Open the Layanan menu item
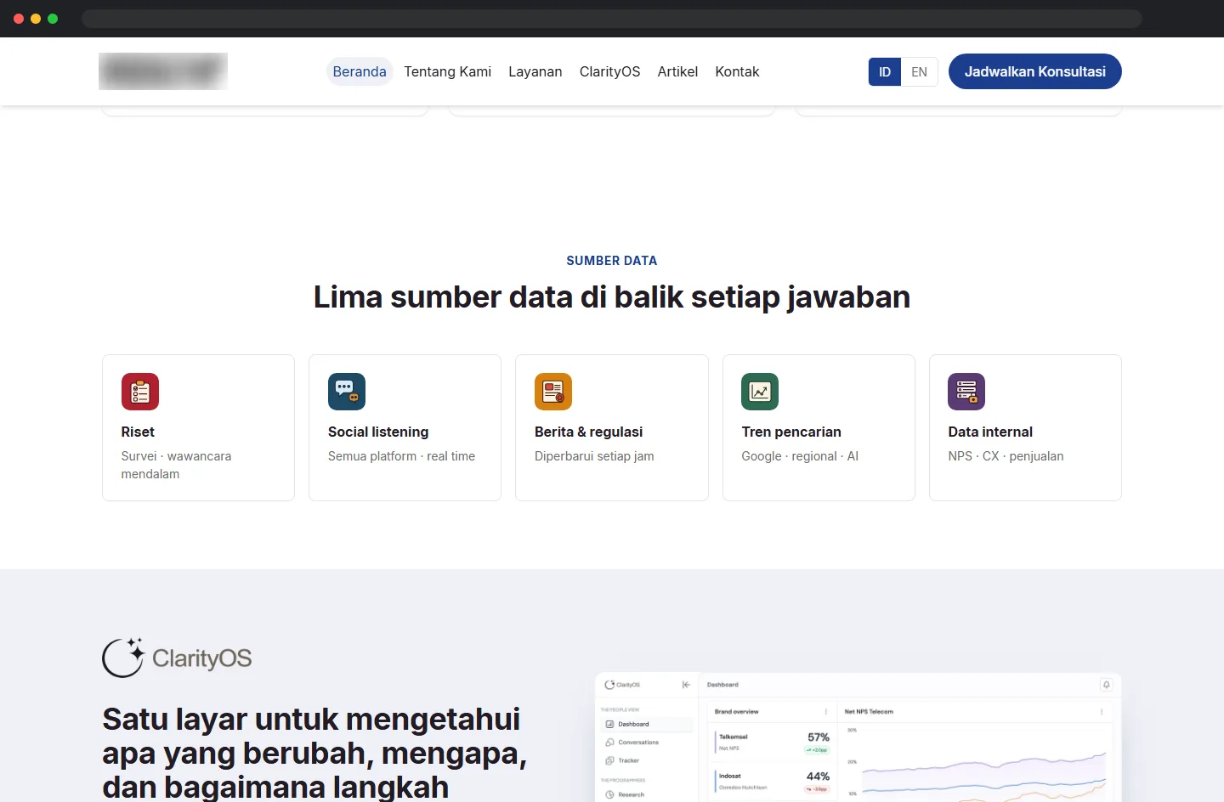The height and width of the screenshot is (802, 1224). pos(535,71)
